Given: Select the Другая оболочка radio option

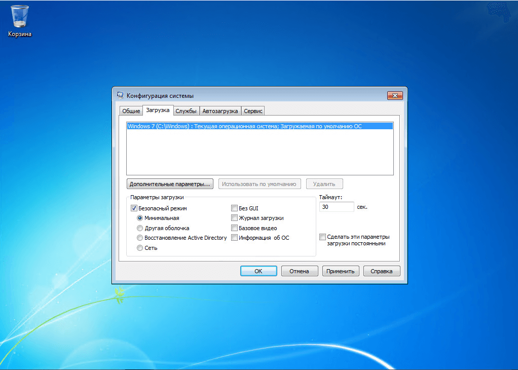Looking at the screenshot, I should tap(140, 228).
